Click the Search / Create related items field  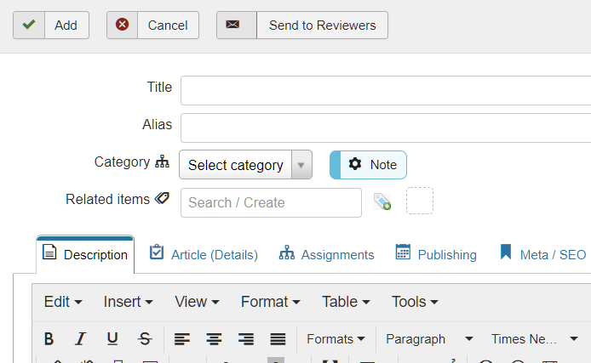coord(271,203)
